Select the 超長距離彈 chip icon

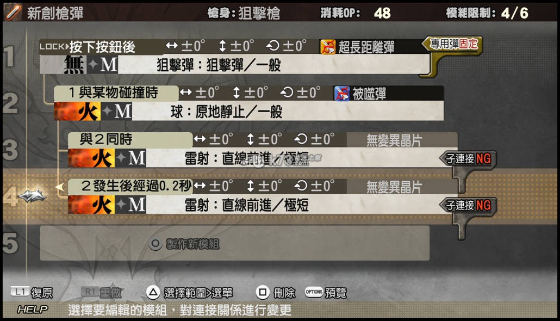click(327, 47)
